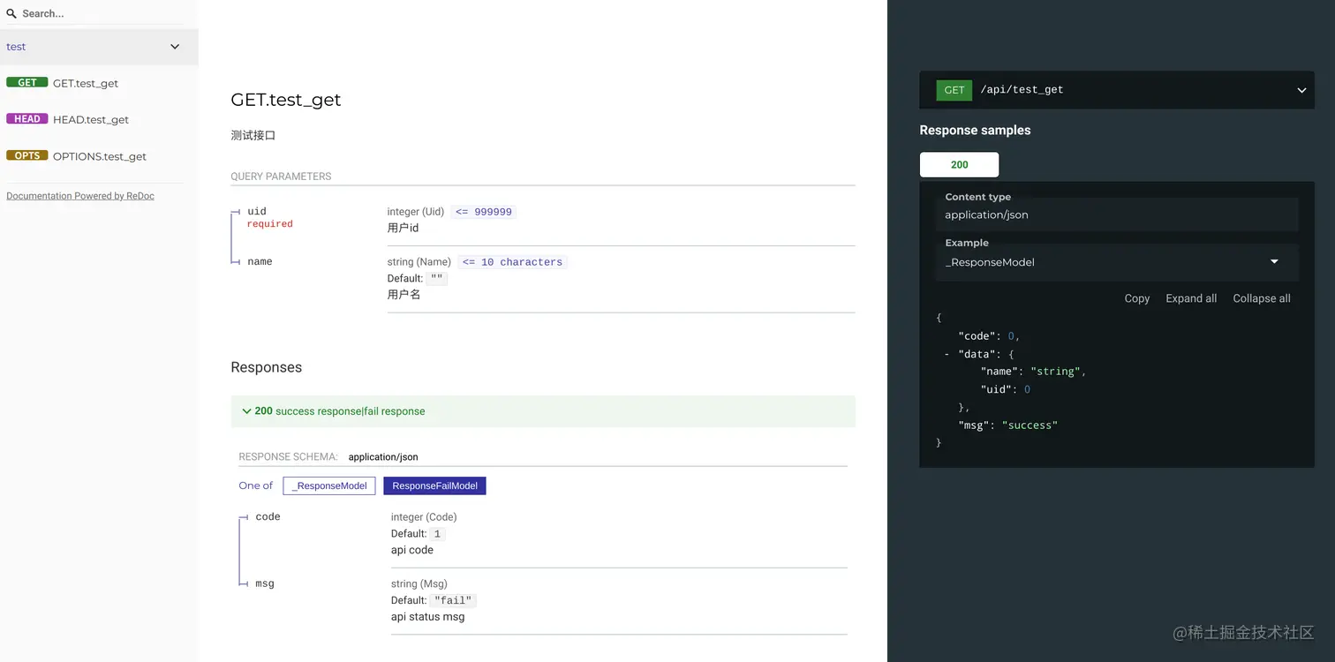Collapse the 200 success response section
The image size is (1335, 662).
543,411
